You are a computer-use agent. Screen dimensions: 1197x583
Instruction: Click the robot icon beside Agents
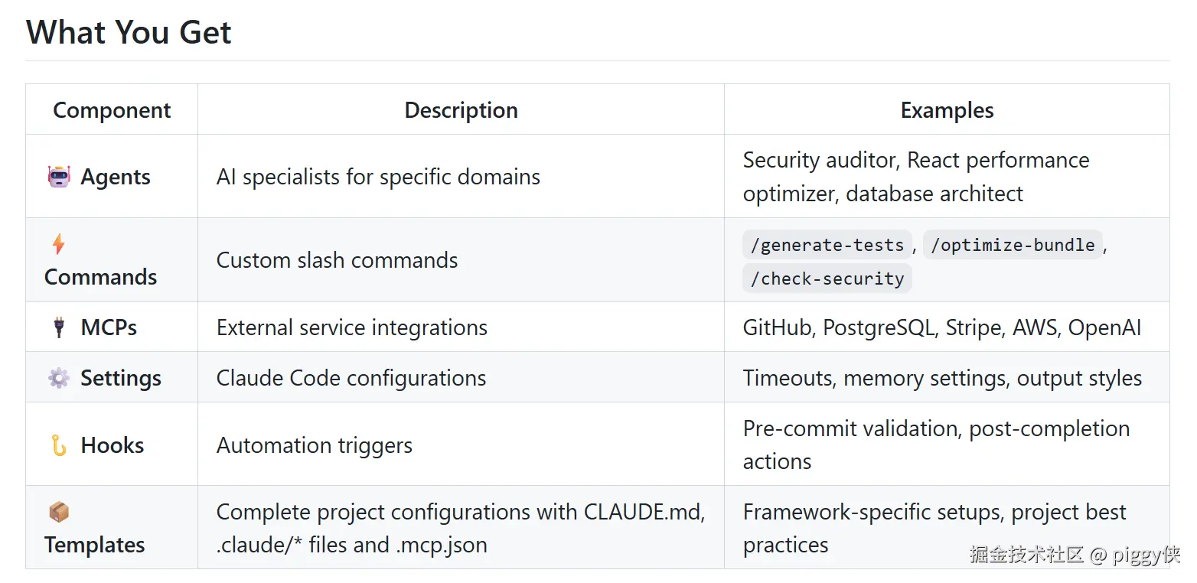coord(59,177)
